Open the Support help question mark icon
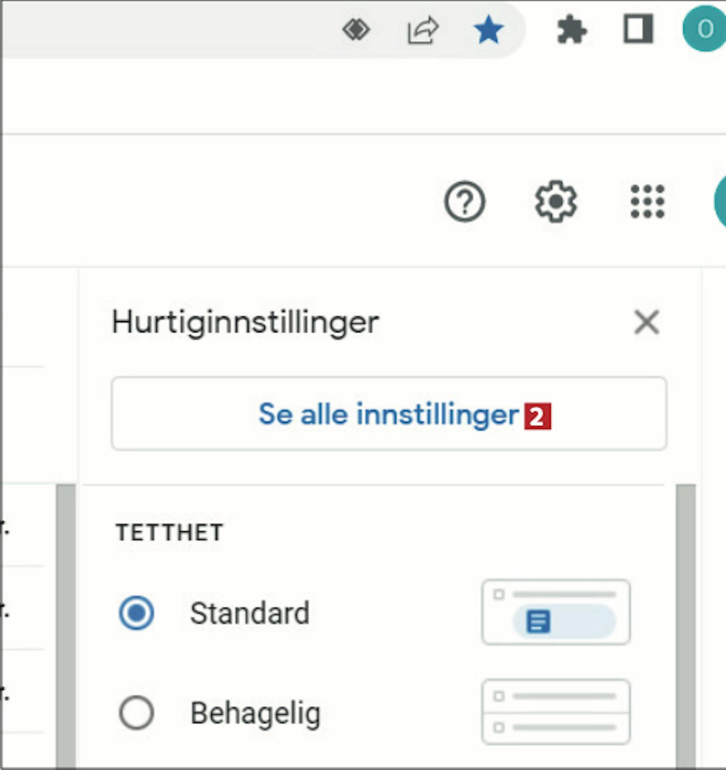 pos(465,201)
